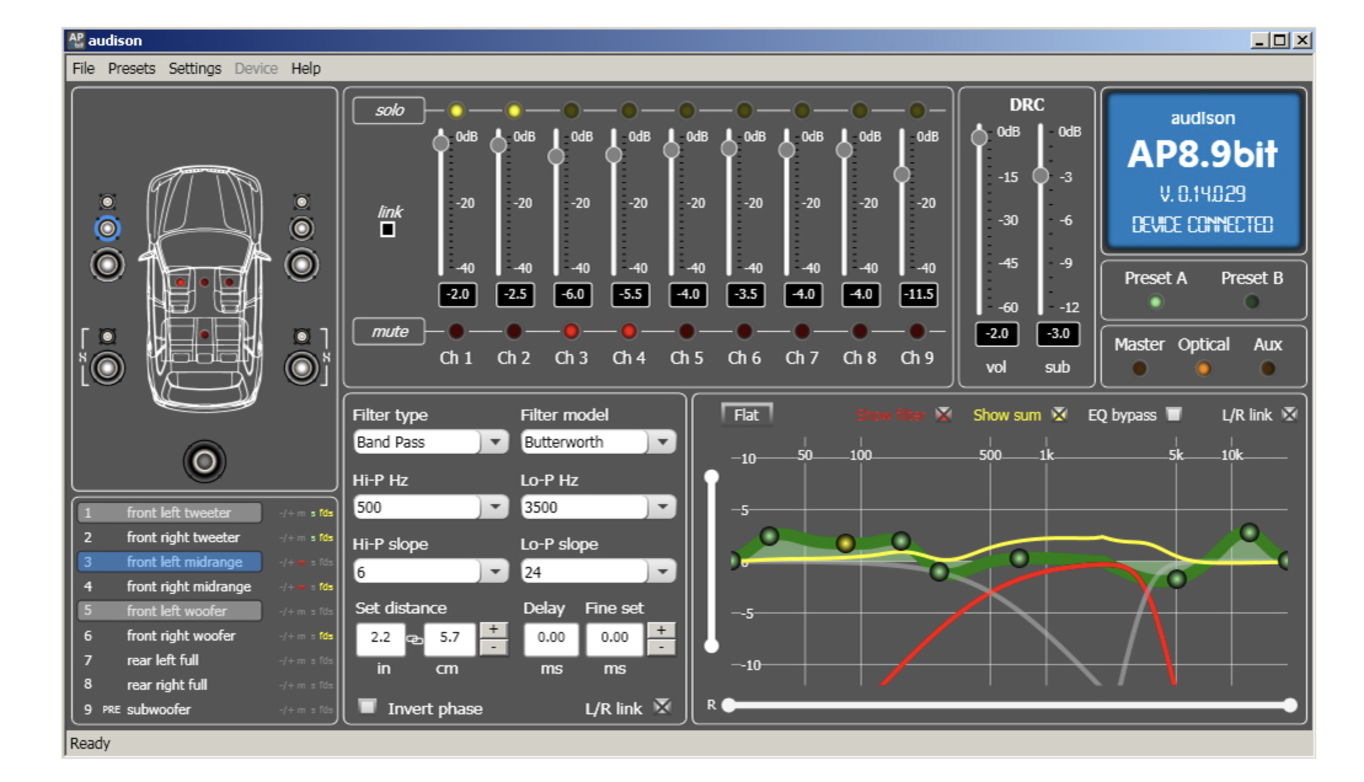Select the front right woofer speaker icon
Viewport: 1364px width, 782px height.
pyautogui.click(x=301, y=265)
